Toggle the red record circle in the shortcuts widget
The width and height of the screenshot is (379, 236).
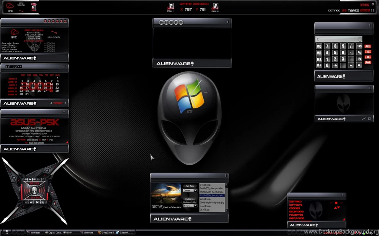click(336, 203)
